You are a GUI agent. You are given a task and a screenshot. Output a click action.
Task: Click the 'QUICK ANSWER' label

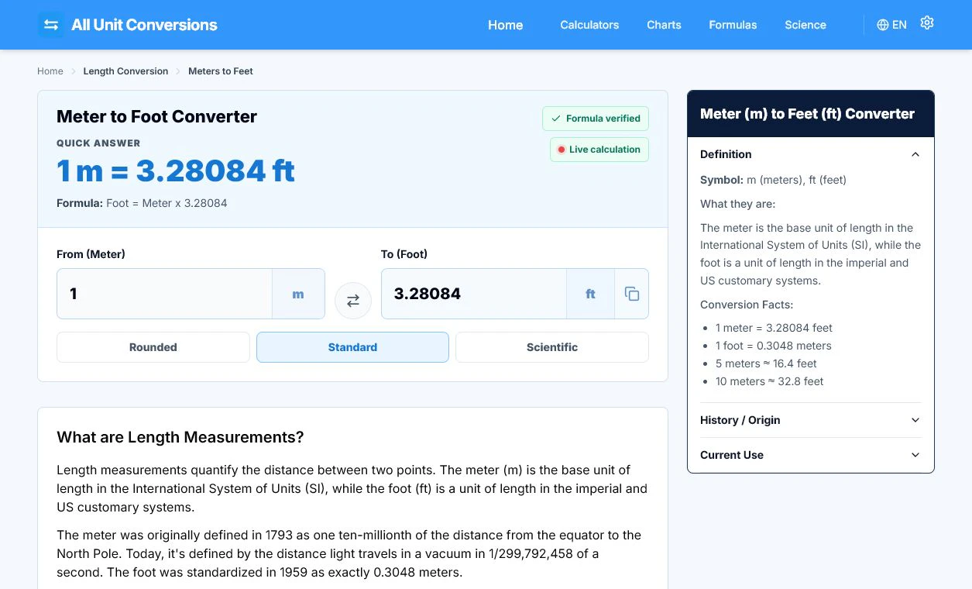coord(98,143)
